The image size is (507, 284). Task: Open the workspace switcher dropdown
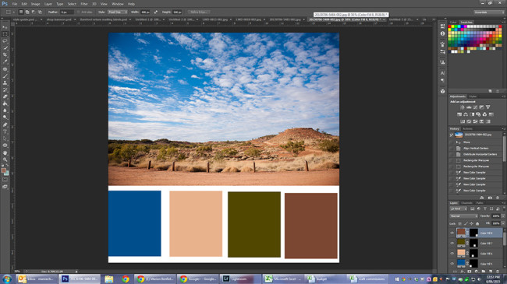pyautogui.click(x=489, y=12)
